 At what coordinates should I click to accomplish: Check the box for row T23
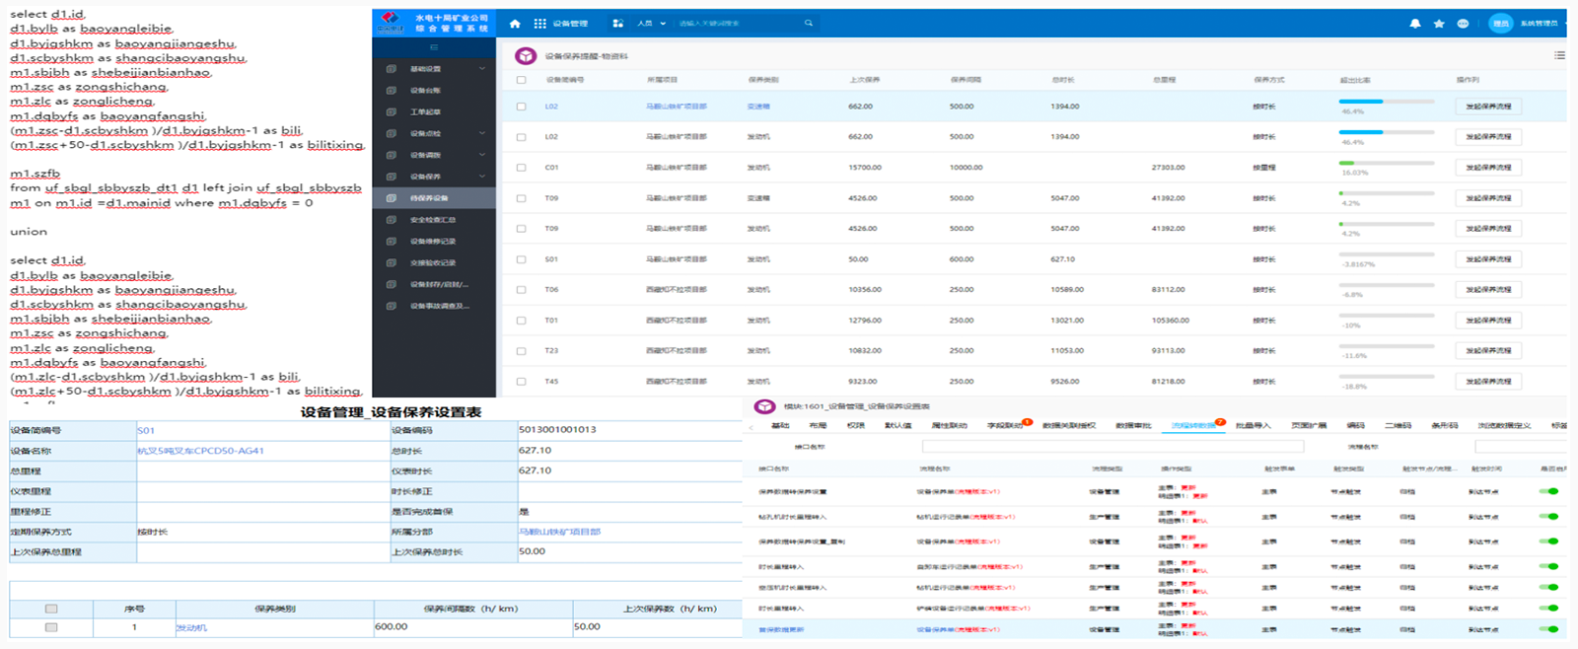(521, 351)
